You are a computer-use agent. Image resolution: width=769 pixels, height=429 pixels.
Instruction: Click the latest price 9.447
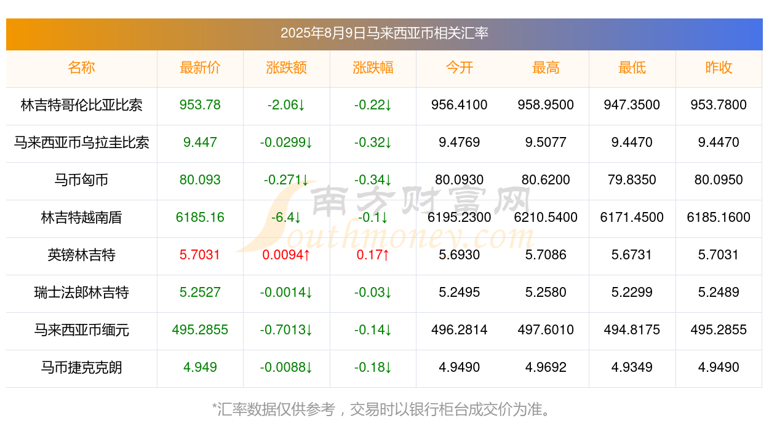[x=200, y=143]
